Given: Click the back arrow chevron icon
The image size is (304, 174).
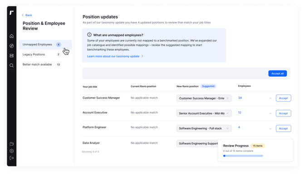Looking at the screenshot, I should (23, 15).
